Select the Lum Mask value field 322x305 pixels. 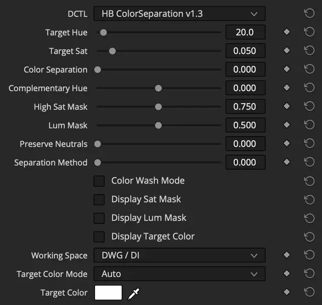[245, 126]
